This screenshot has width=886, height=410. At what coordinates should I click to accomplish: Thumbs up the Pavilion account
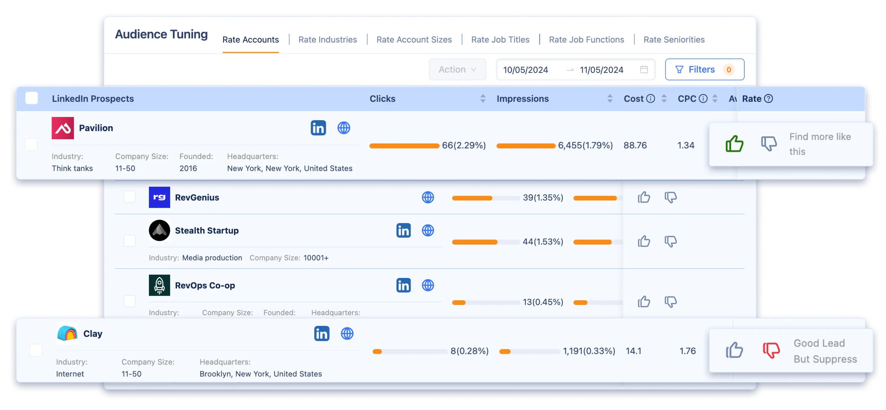pos(734,144)
